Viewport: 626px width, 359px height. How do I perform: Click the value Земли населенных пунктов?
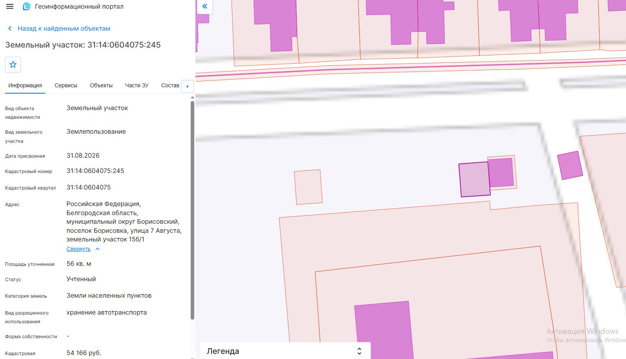109,295
